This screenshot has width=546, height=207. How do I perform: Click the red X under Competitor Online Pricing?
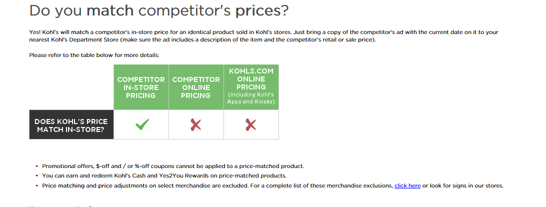196,125
